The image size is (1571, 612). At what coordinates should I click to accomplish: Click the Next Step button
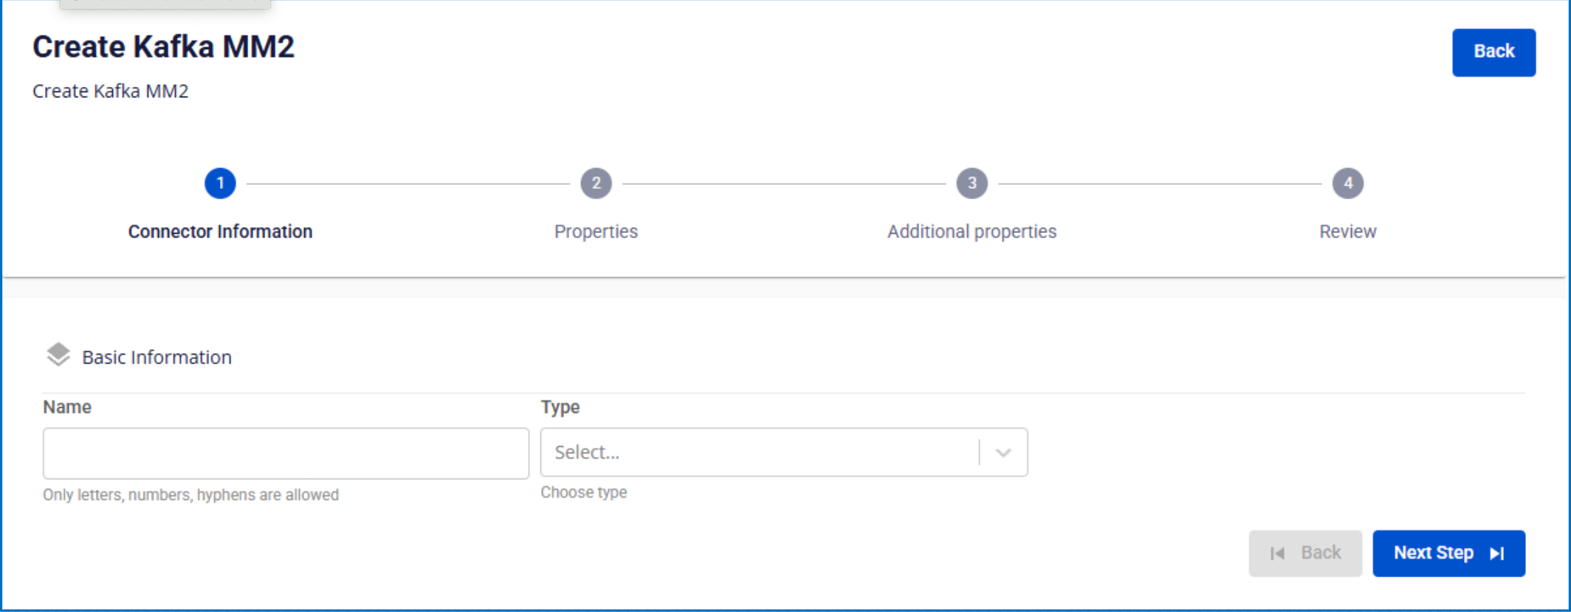tap(1448, 553)
